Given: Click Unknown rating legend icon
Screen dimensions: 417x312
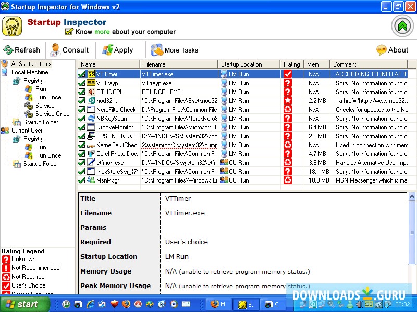Looking at the screenshot, I should pos(6,259).
